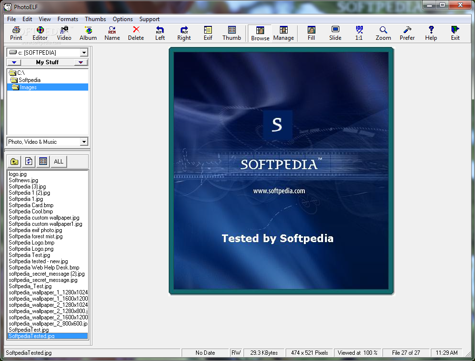The height and width of the screenshot is (361, 475).
Task: Open the Thumbs menu
Action: [x=95, y=19]
